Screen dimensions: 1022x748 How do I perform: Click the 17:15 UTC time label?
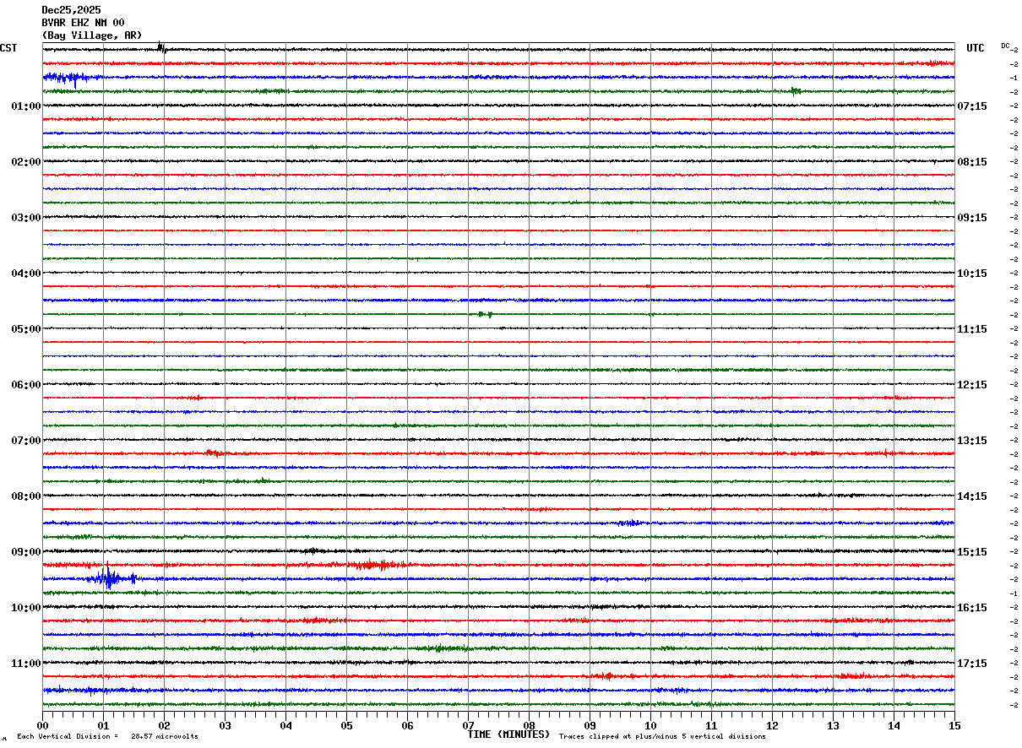tap(972, 664)
